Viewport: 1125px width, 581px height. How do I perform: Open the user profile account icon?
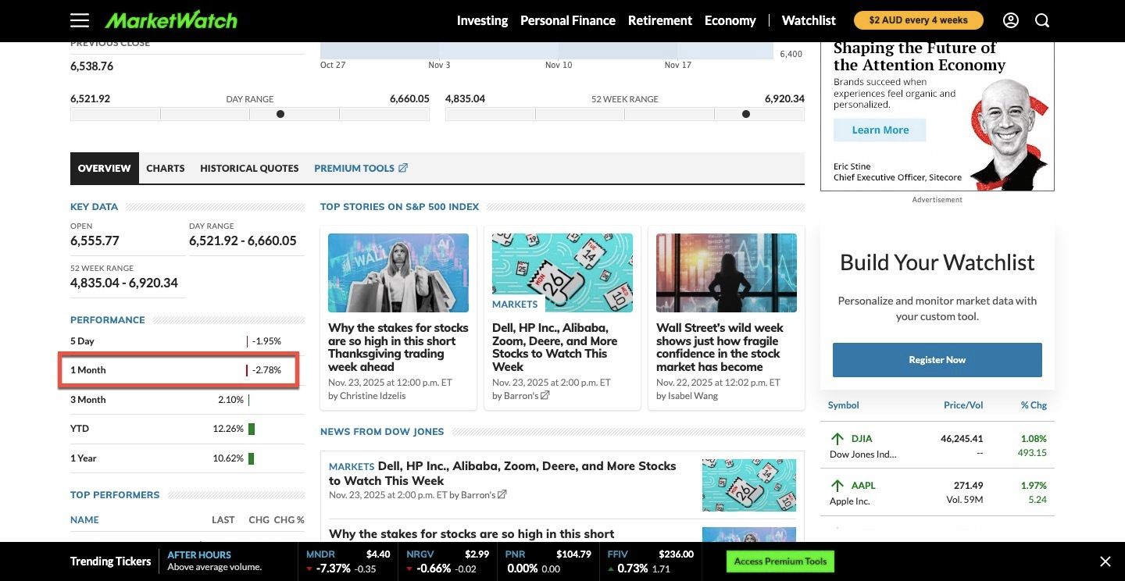pos(1011,20)
